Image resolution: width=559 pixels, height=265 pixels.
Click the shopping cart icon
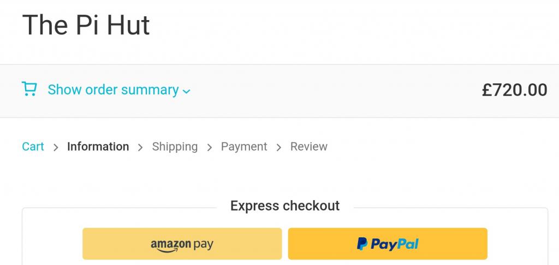[x=29, y=89]
